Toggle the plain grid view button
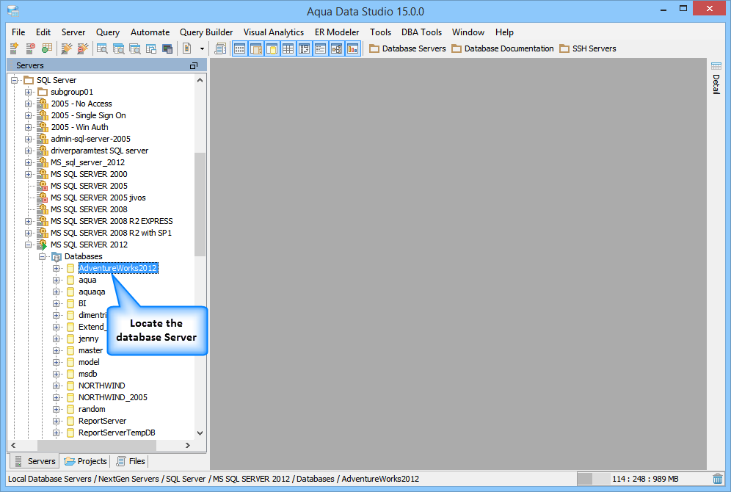Viewport: 731px width, 492px height. (288, 48)
